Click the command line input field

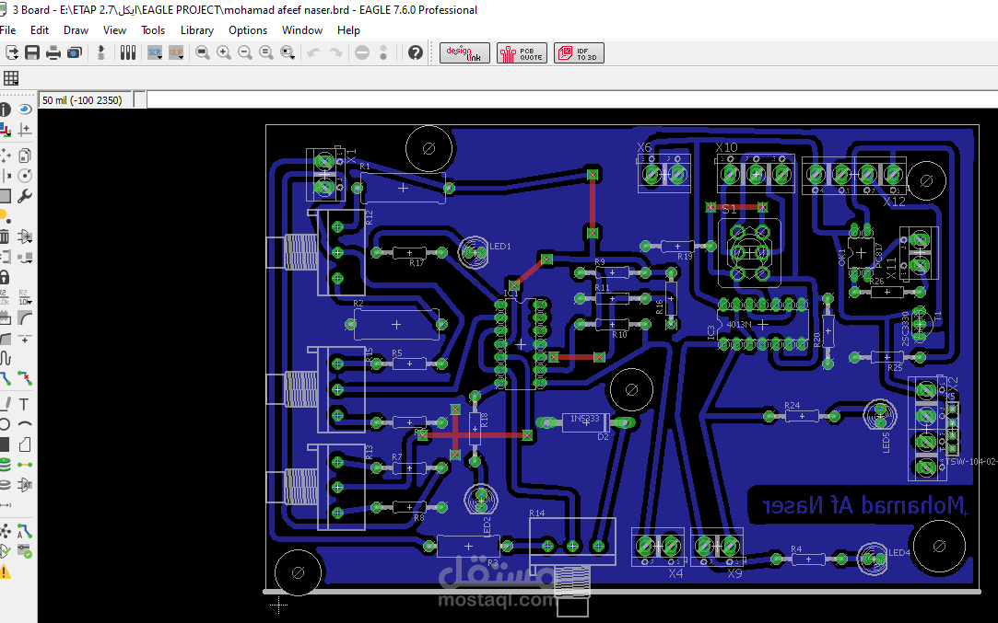pyautogui.click(x=571, y=99)
